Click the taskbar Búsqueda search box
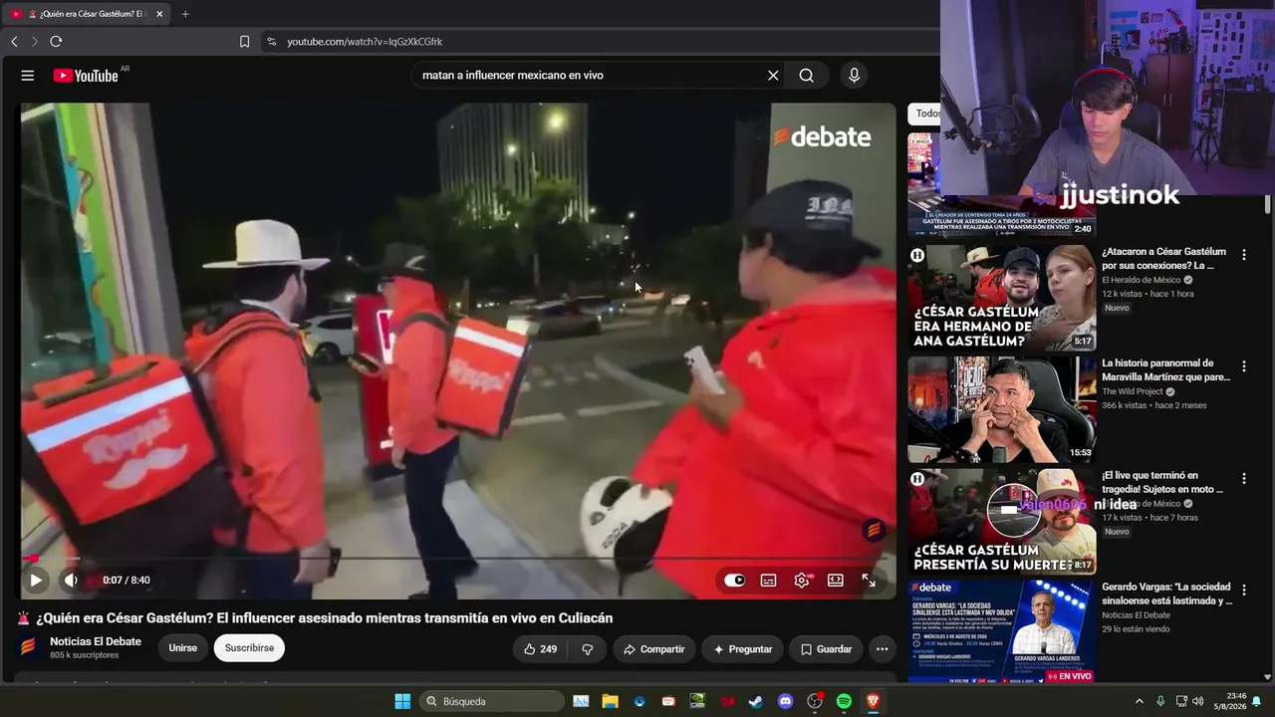The height and width of the screenshot is (717, 1275). pyautogui.click(x=492, y=701)
